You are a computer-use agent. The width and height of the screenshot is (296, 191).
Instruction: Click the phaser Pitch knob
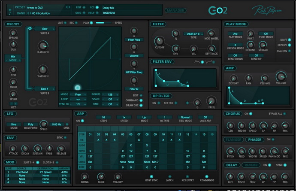click(230, 152)
